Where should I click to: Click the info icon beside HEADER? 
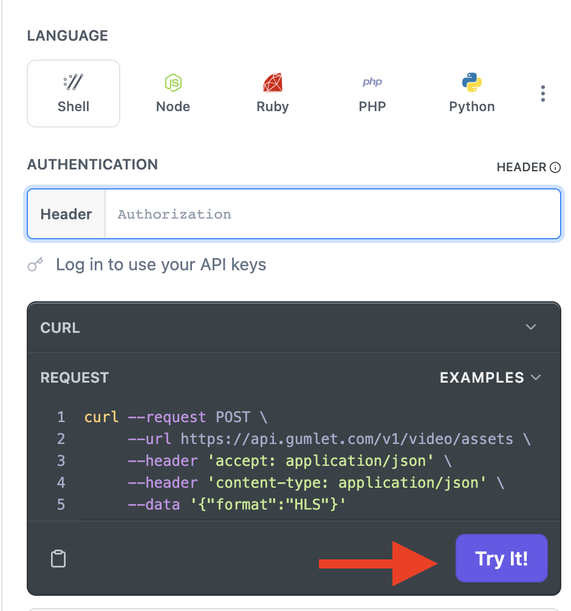point(555,168)
